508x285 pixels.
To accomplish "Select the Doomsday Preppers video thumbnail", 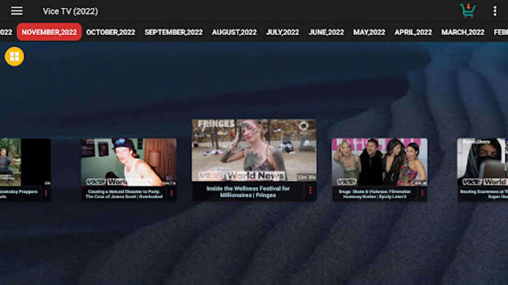I will tap(25, 162).
